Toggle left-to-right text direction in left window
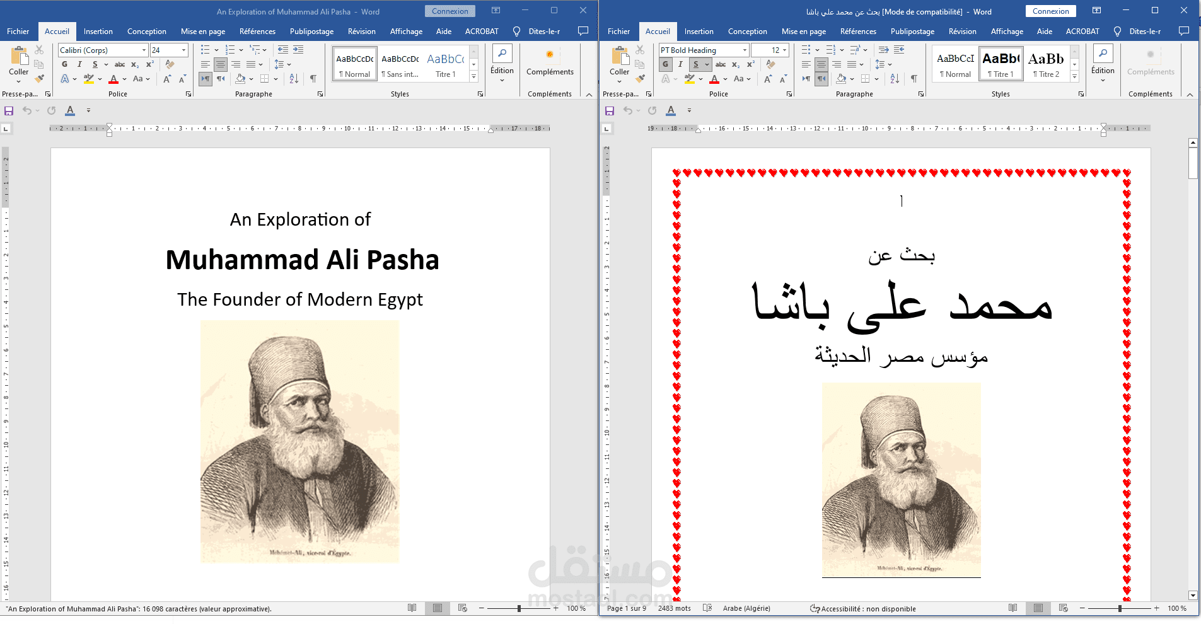This screenshot has width=1201, height=624. click(x=206, y=79)
